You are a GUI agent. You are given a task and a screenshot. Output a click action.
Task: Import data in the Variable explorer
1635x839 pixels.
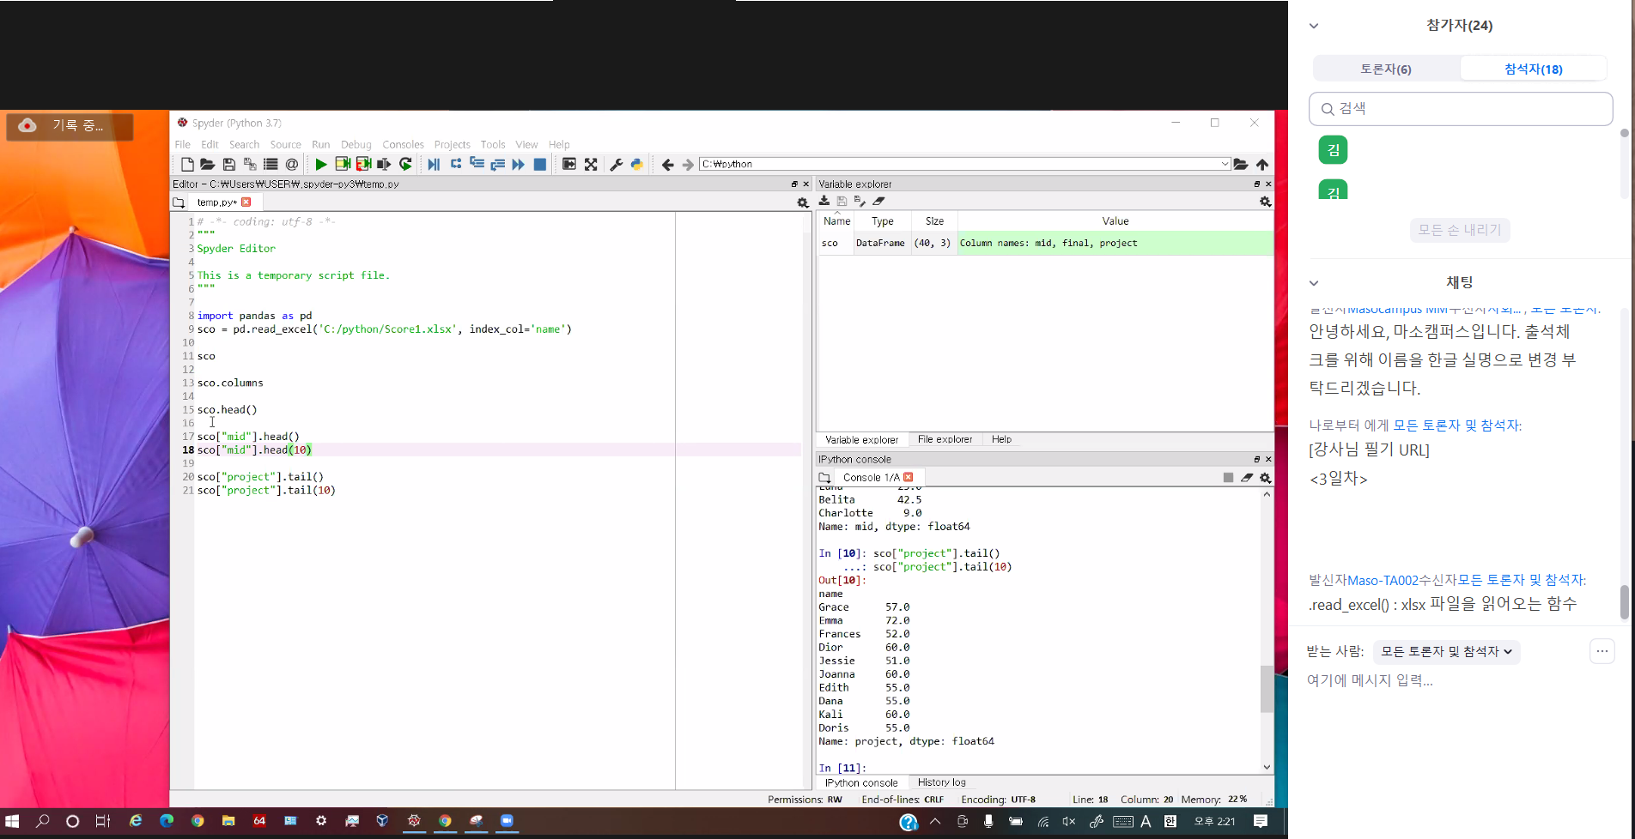(824, 201)
